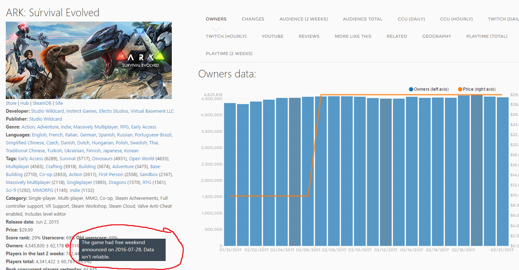
Task: Select the Action genre link
Action: 28,127
